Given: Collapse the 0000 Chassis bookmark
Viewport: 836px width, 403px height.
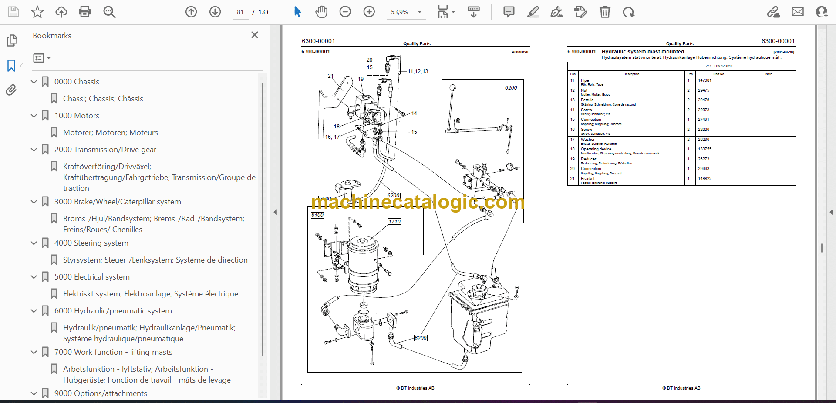Looking at the screenshot, I should [34, 82].
